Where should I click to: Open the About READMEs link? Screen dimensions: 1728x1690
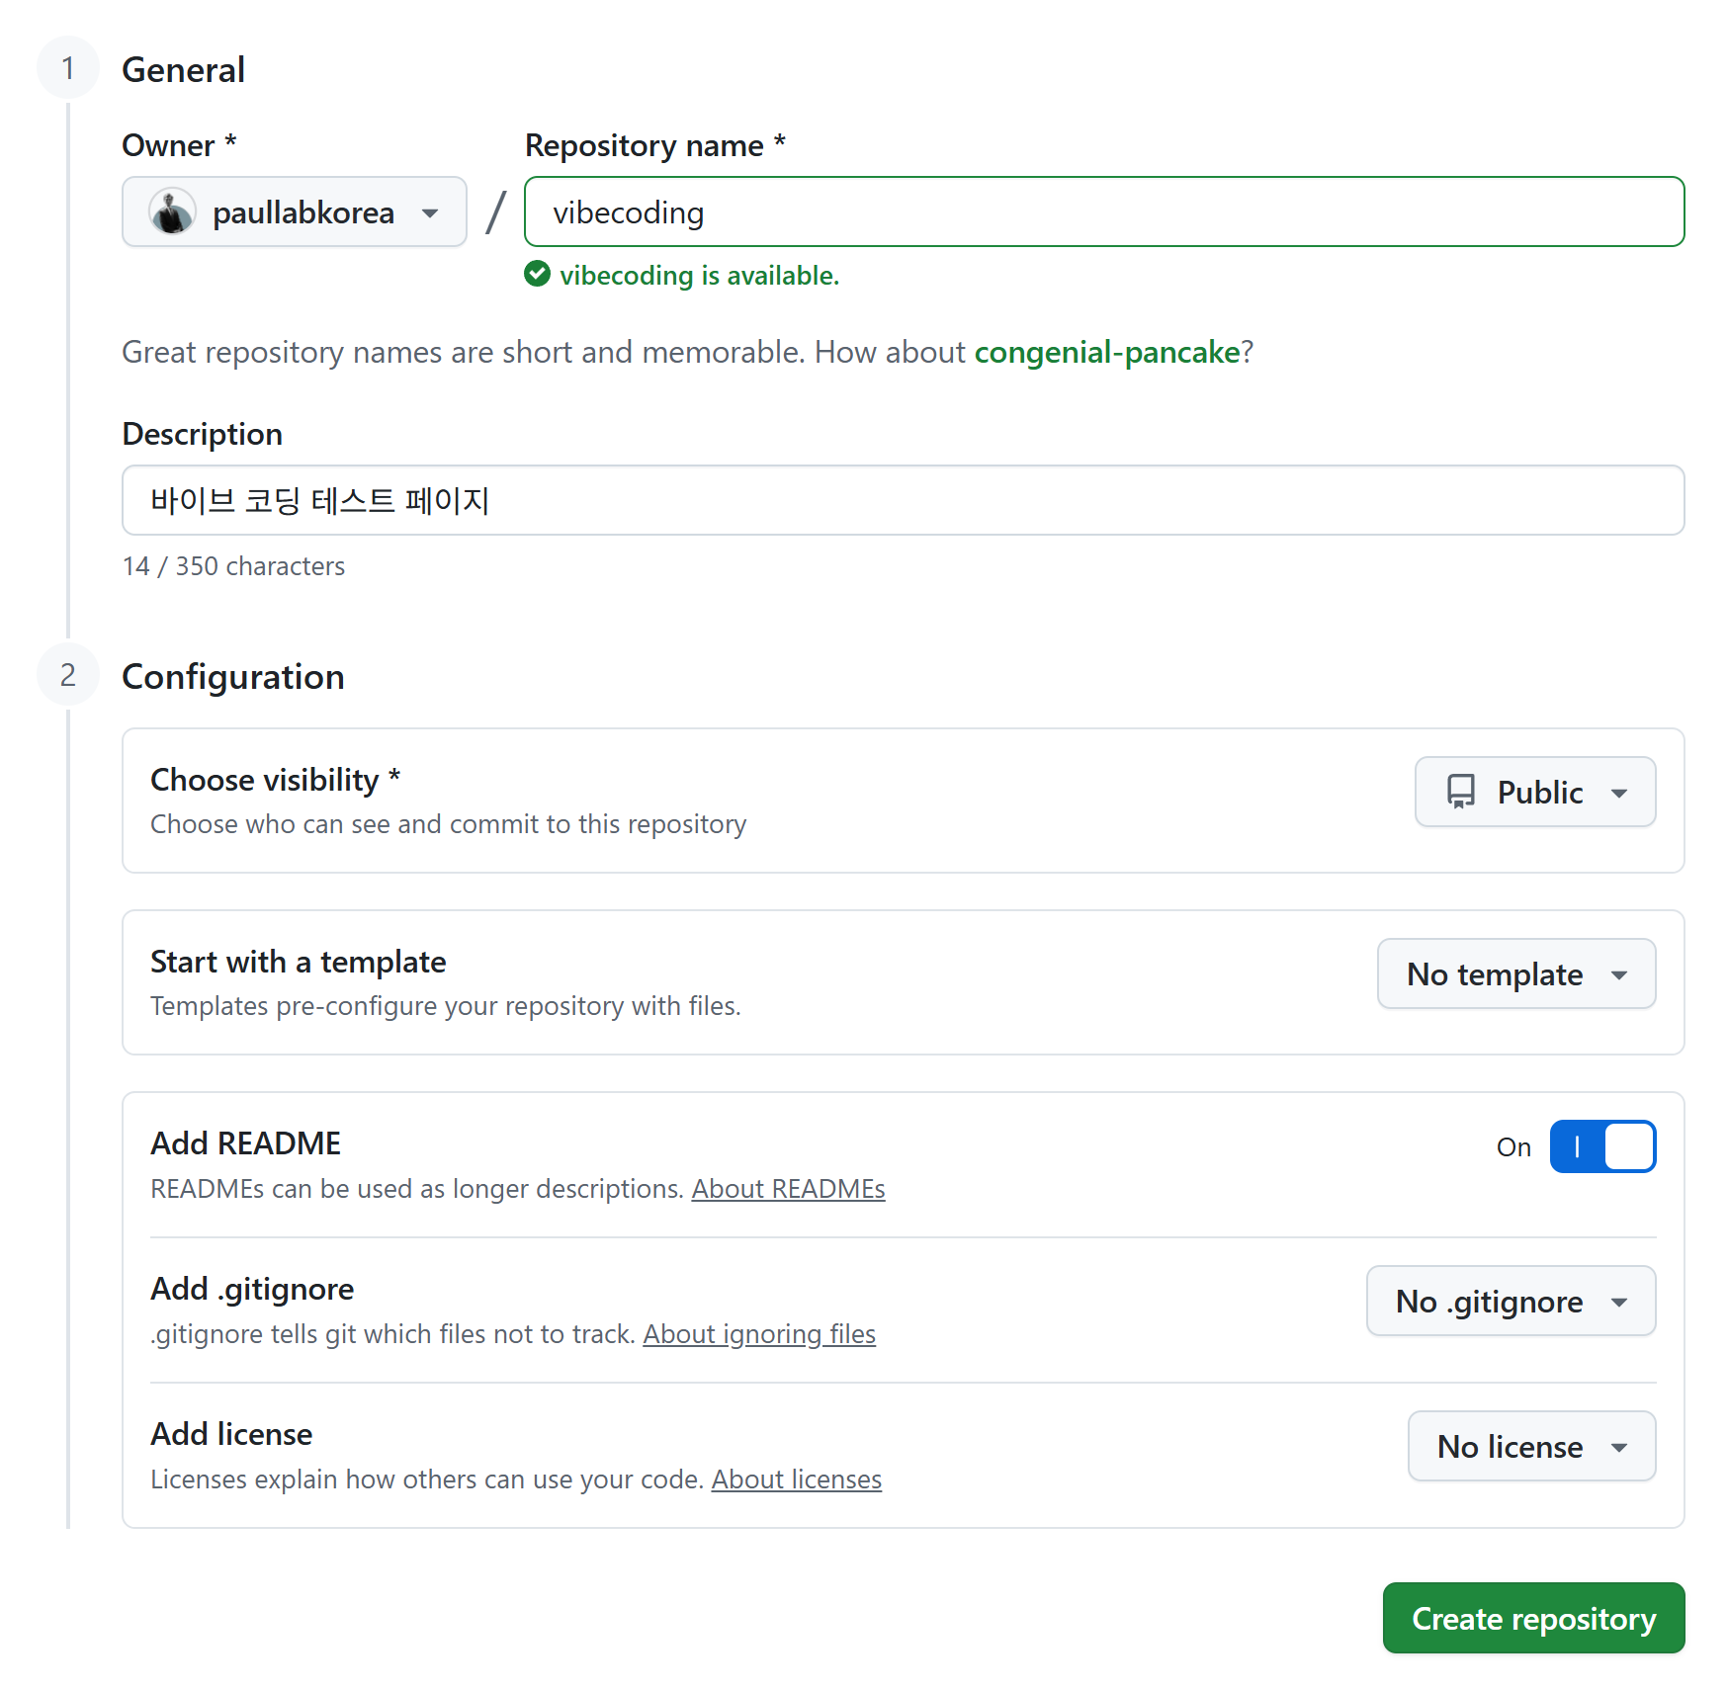tap(788, 1188)
